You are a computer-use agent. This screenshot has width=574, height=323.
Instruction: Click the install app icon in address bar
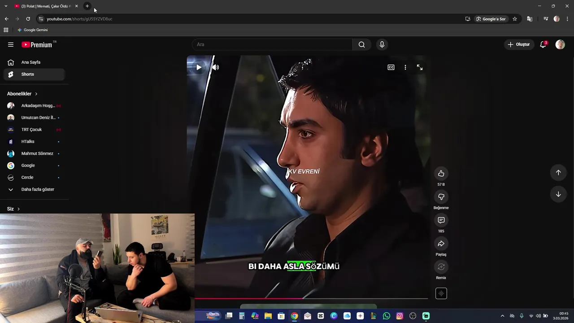(x=468, y=19)
